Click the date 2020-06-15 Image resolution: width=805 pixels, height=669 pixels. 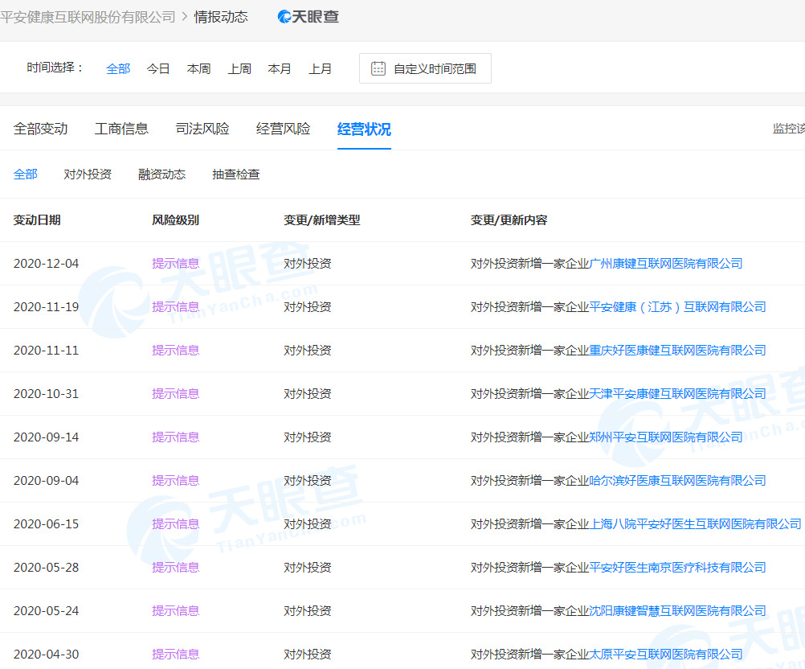tap(47, 524)
